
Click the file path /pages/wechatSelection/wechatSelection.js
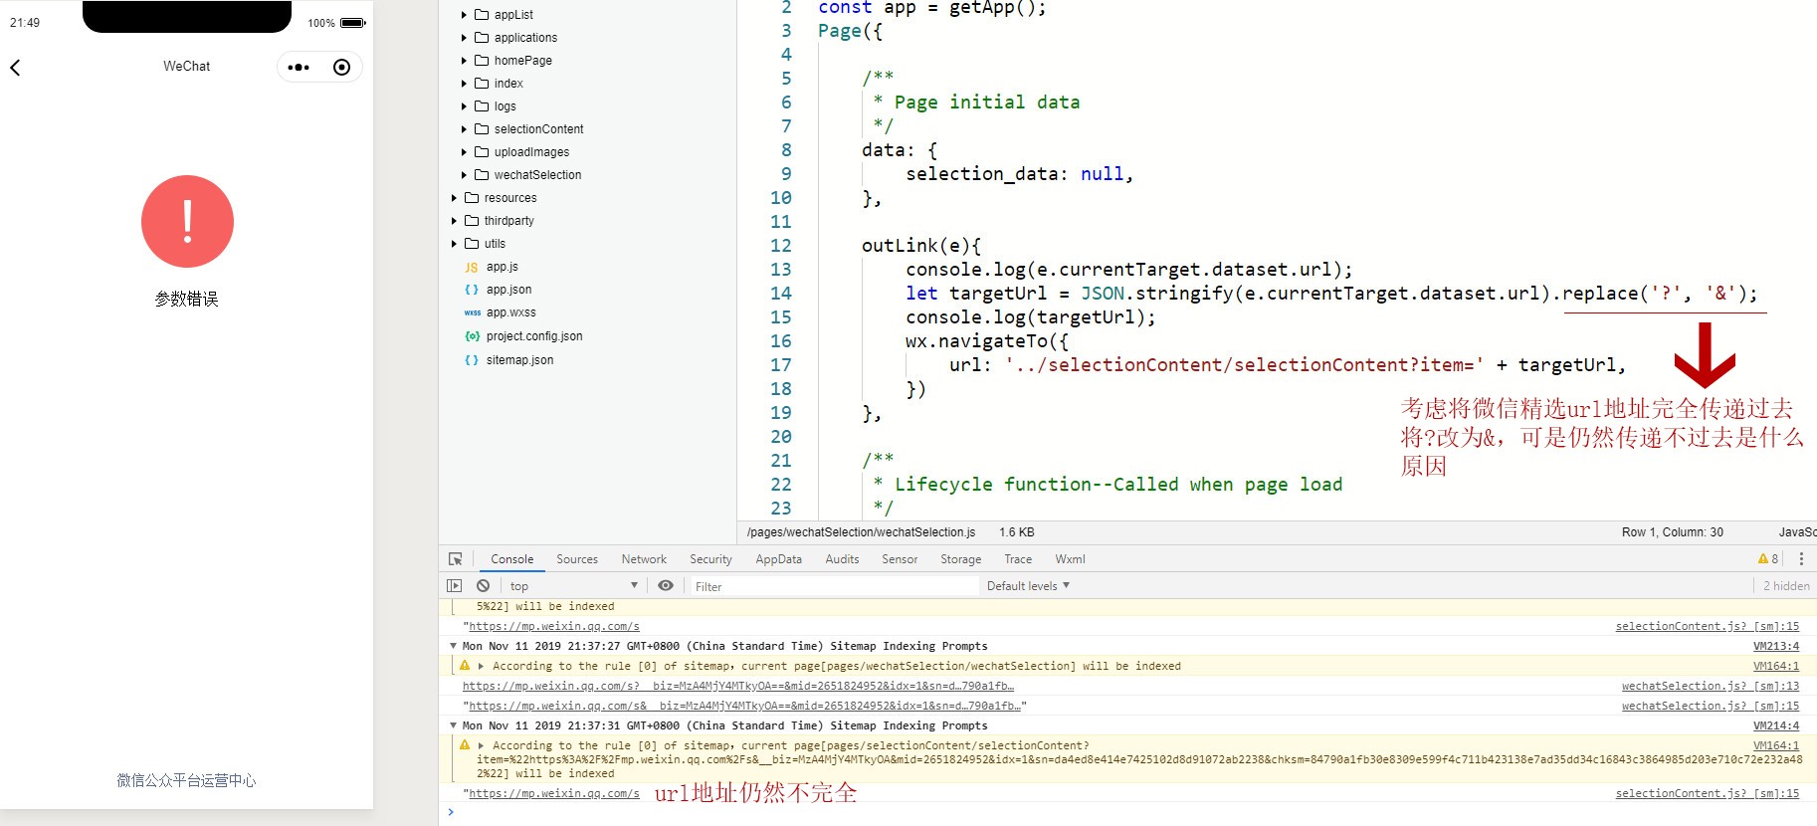(x=861, y=532)
